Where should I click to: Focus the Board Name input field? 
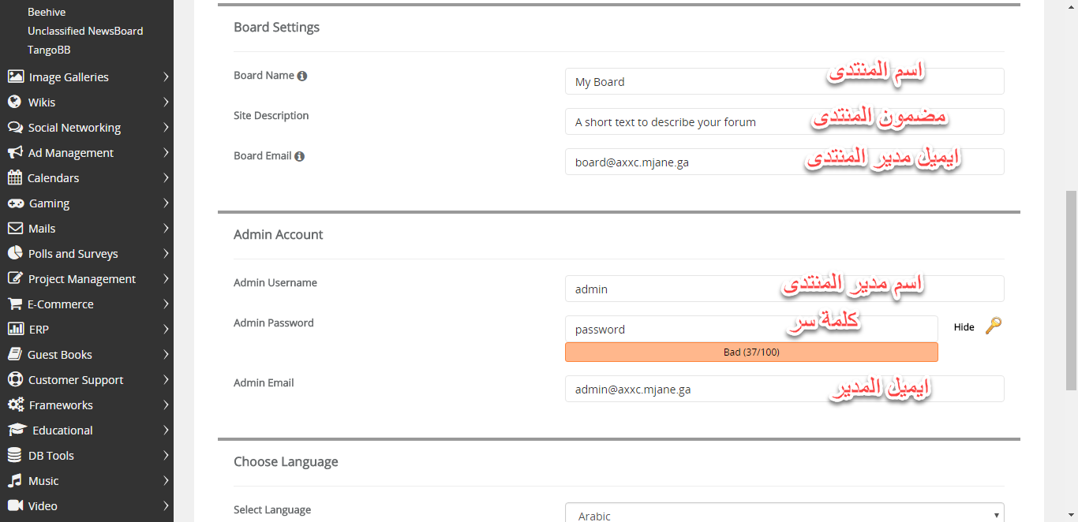784,81
